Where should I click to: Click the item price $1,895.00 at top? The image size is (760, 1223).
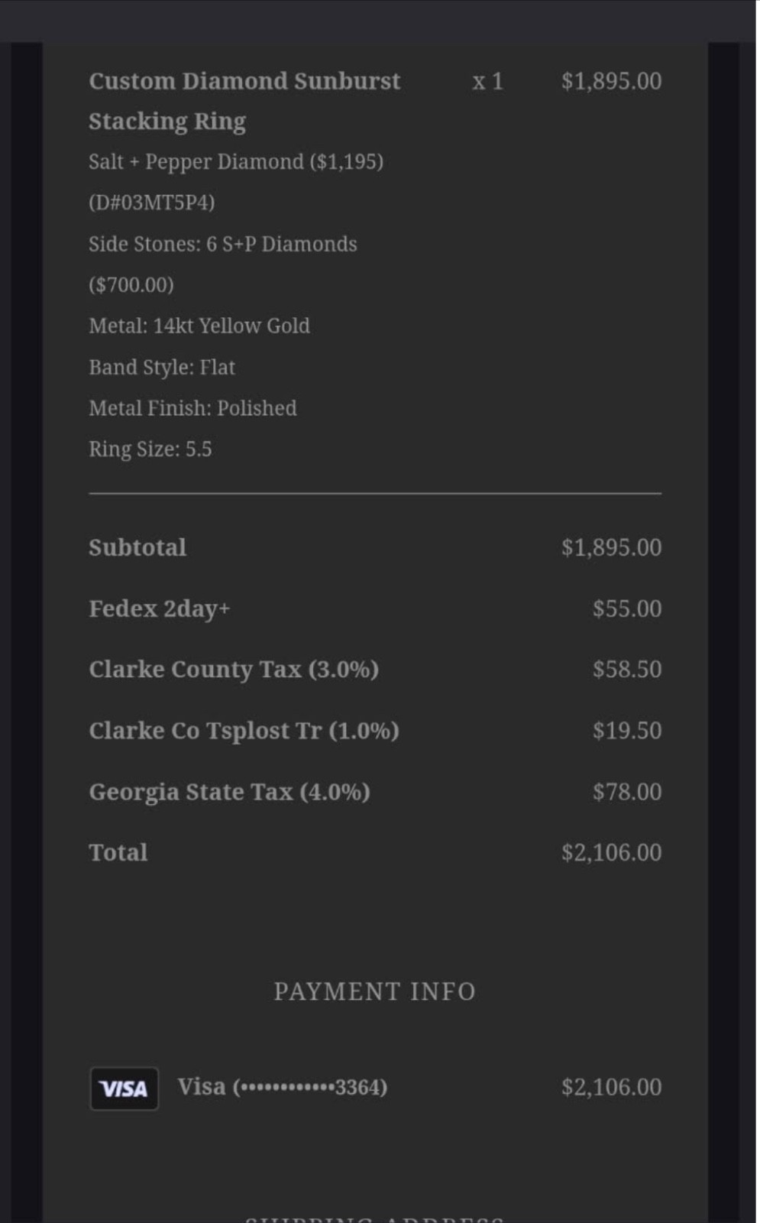[x=611, y=81]
